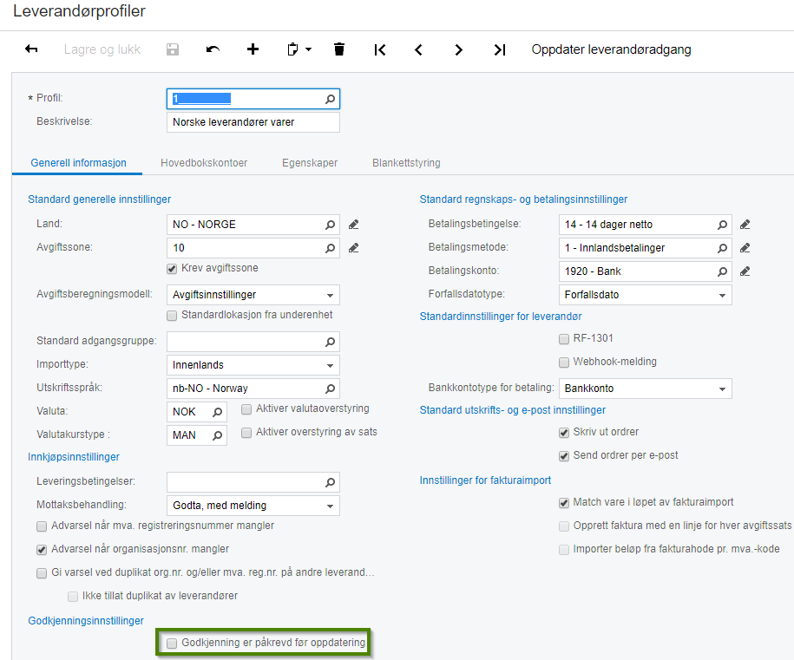This screenshot has width=794, height=660.
Task: Delete the profile with trash icon
Action: (339, 49)
